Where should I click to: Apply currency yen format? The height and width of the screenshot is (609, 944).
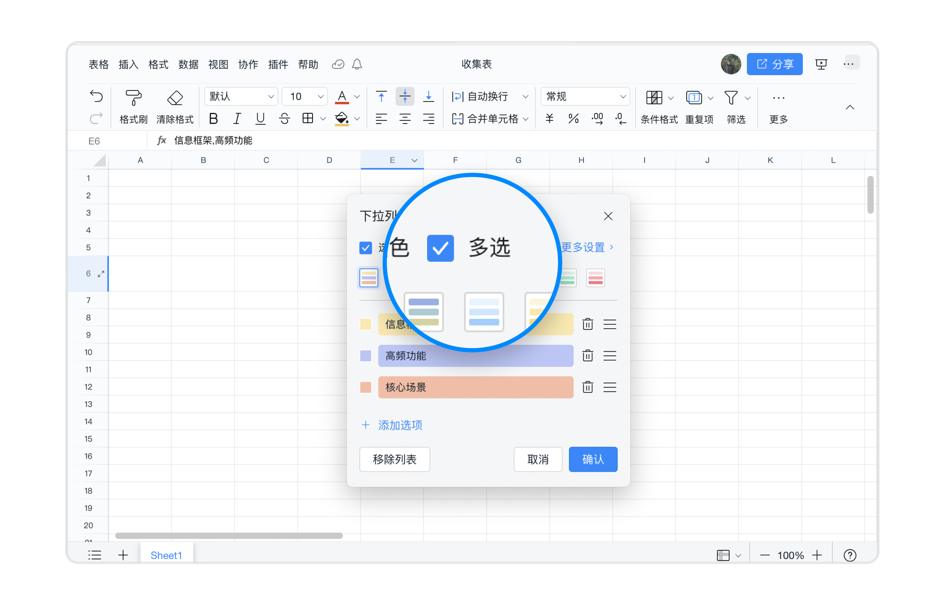(x=549, y=119)
